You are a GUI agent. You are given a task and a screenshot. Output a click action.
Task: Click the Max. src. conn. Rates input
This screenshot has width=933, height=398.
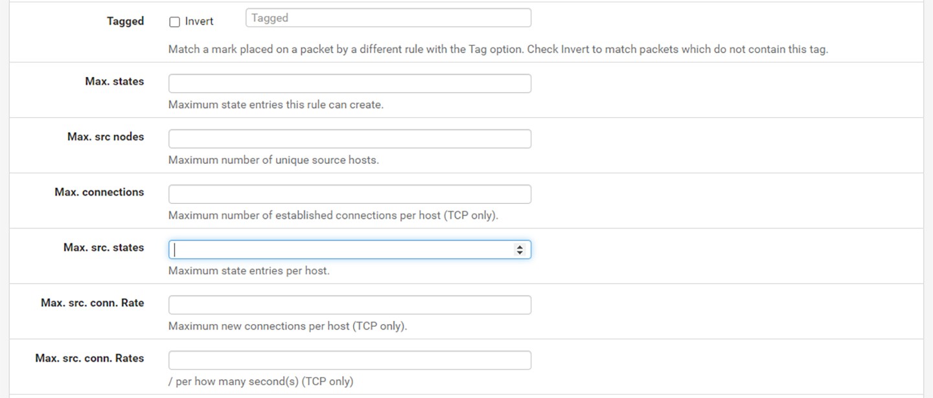(x=349, y=360)
